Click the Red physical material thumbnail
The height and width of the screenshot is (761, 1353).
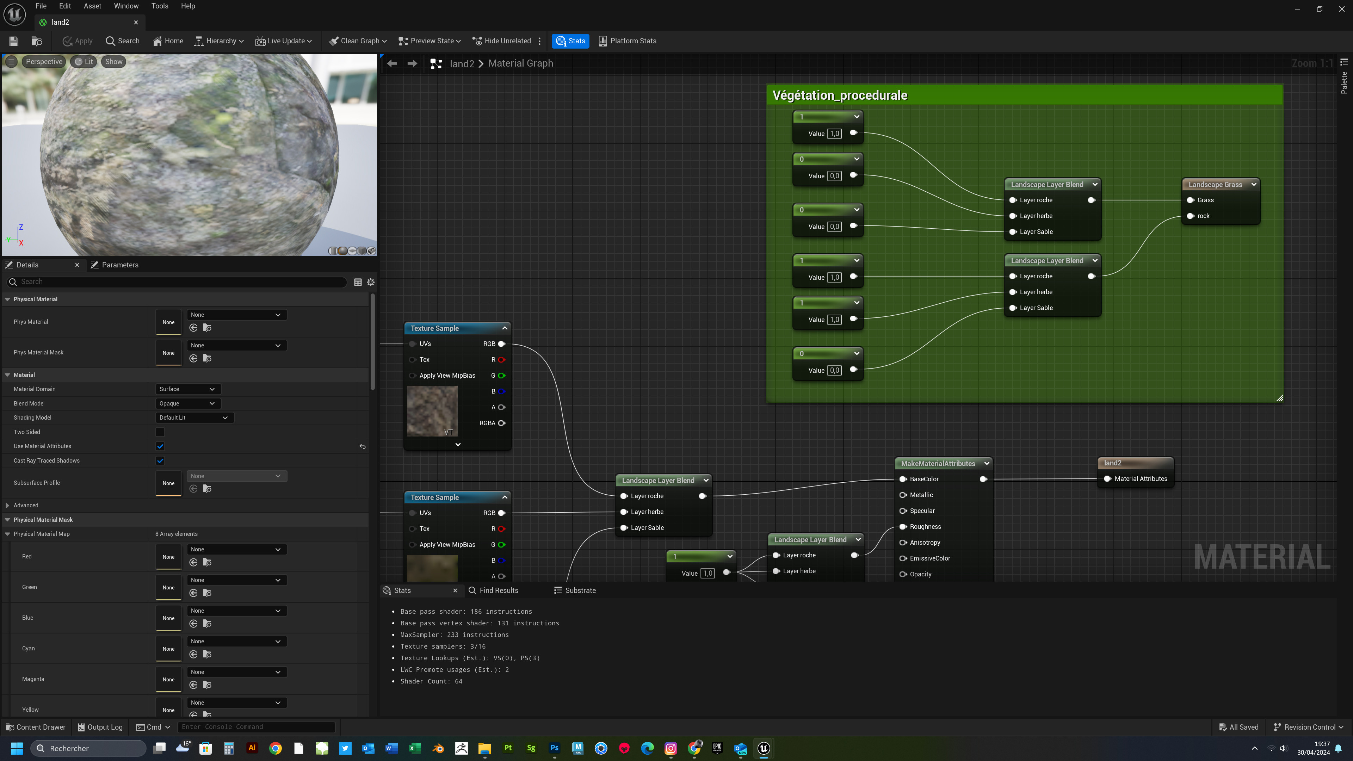tap(169, 557)
